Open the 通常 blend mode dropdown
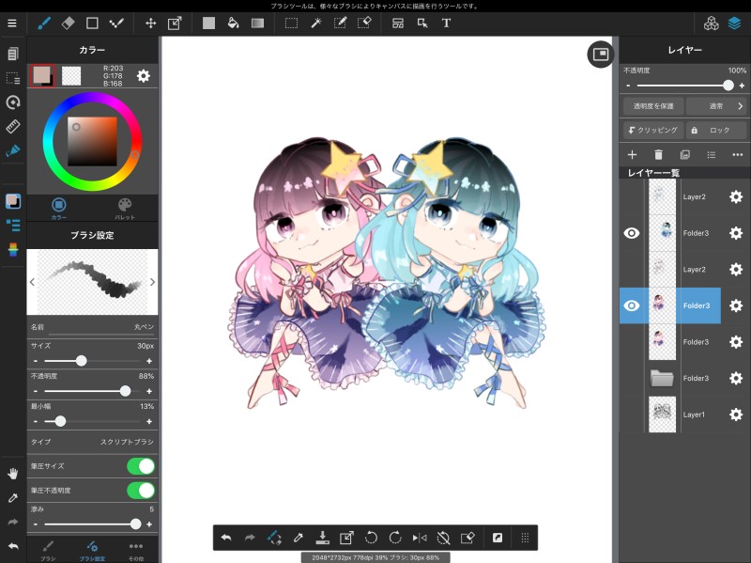751x563 pixels. [x=716, y=106]
